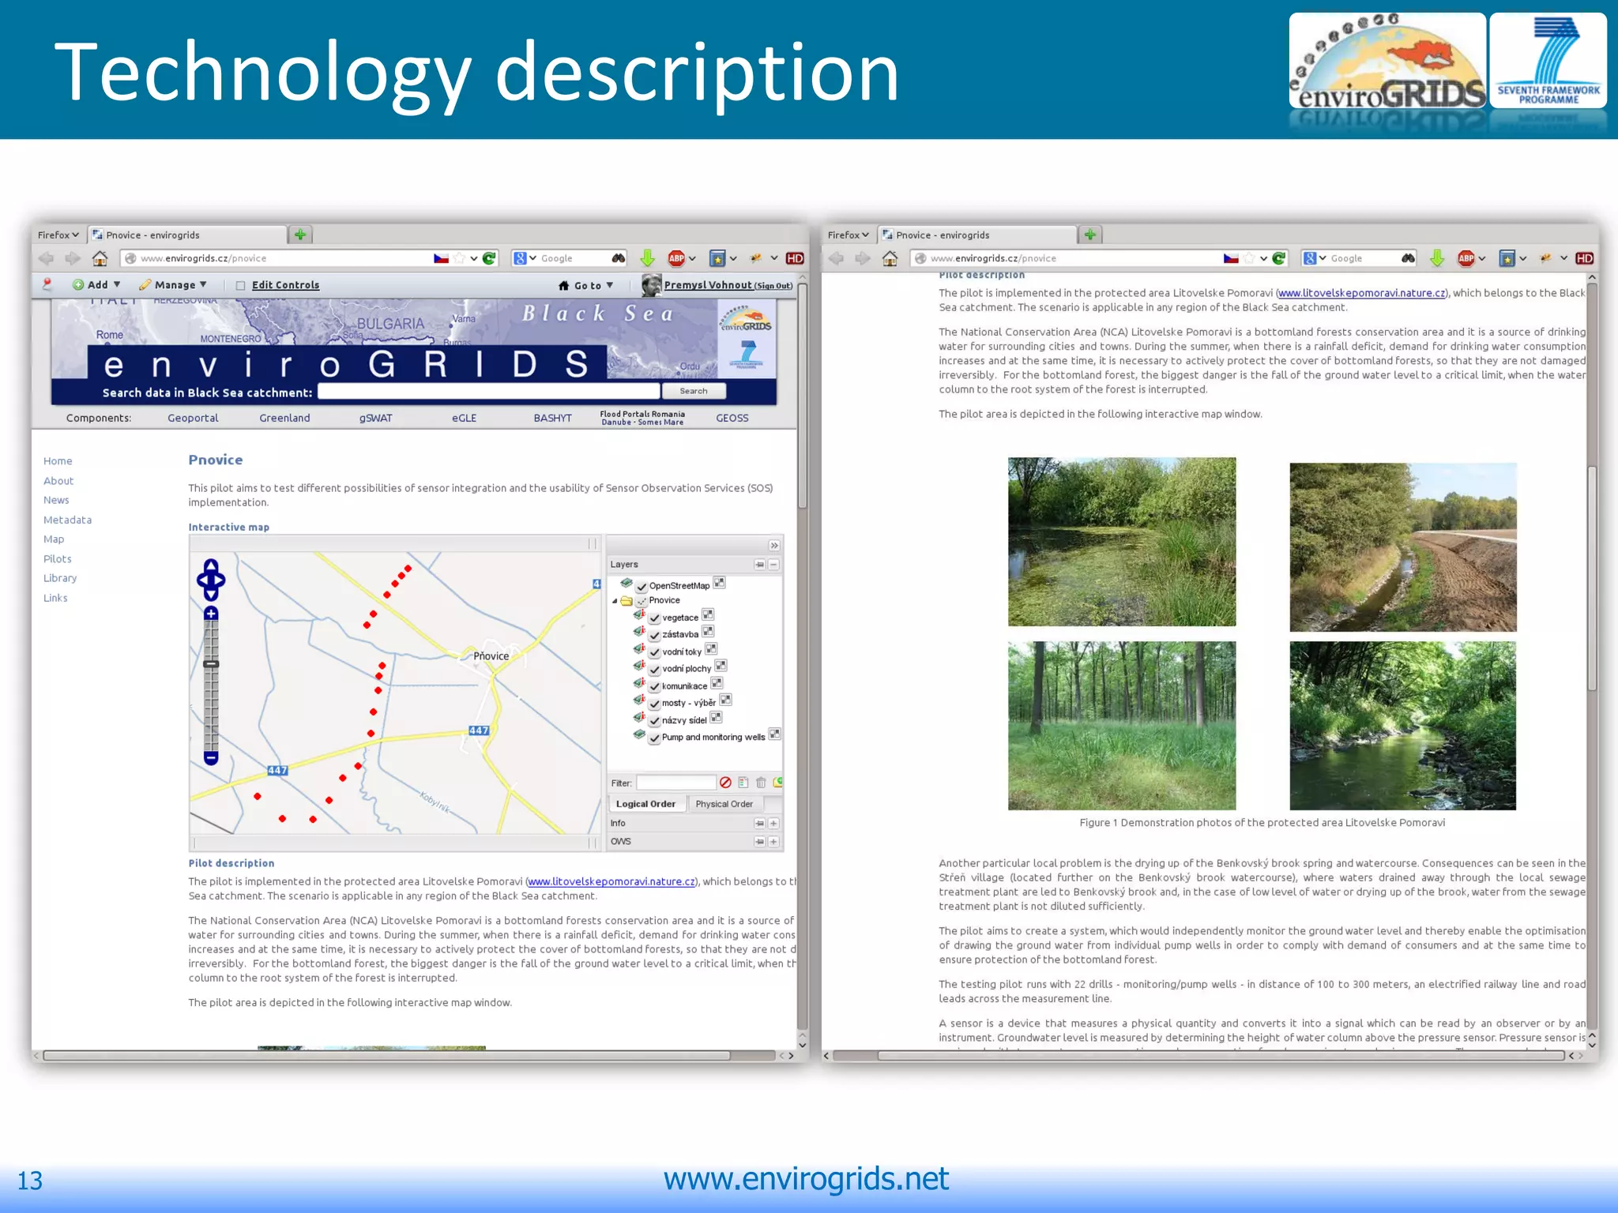Click the pin icon in the Info panel header
1618x1213 pixels.
click(759, 823)
